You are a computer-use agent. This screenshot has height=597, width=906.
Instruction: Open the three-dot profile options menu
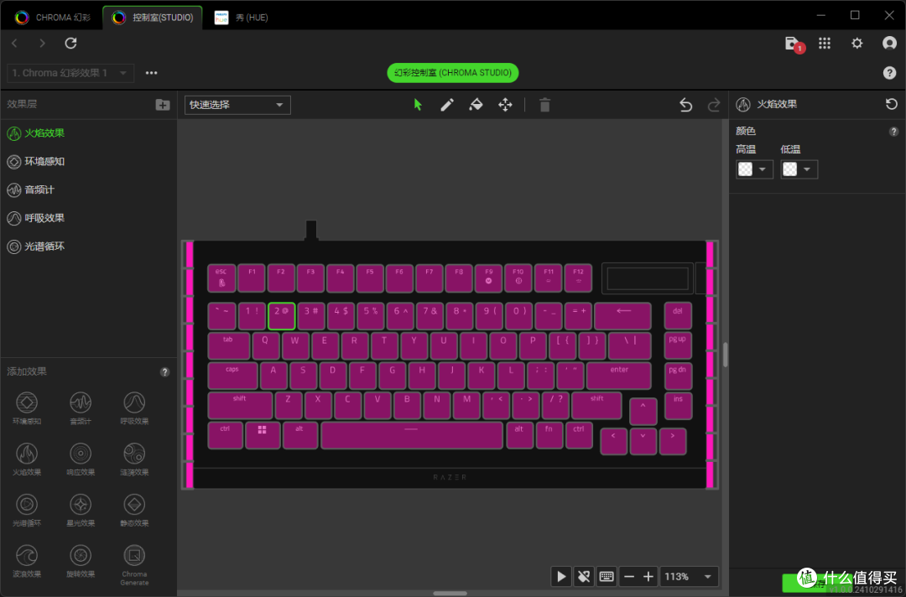[151, 73]
